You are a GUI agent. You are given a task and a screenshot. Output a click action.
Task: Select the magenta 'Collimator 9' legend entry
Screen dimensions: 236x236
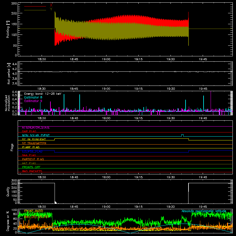(33, 101)
